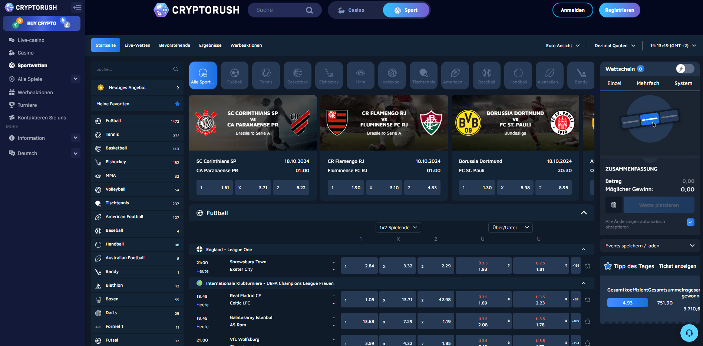703x346 pixels.
Task: Open the Turniere icon in left sidebar
Action: tap(11, 105)
